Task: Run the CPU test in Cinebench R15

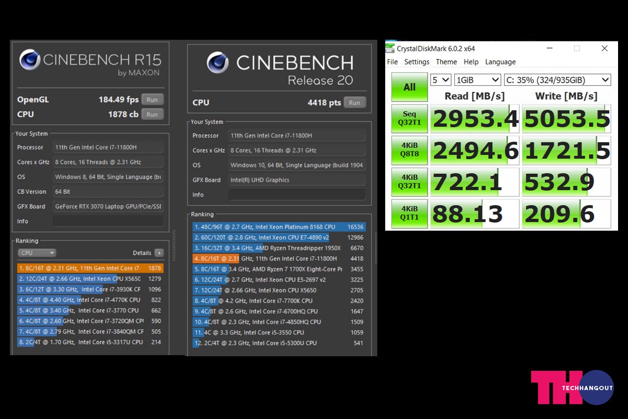Action: [152, 114]
